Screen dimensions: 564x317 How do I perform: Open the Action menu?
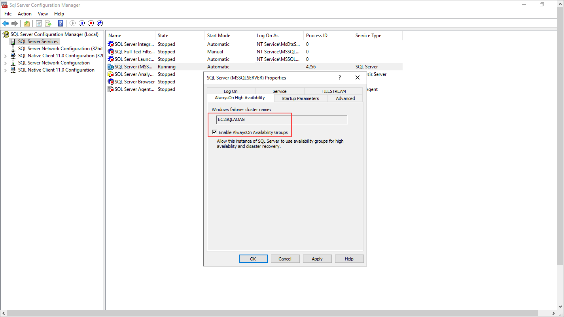coord(25,13)
